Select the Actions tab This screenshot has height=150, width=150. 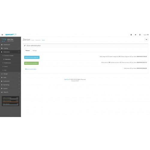28,50
